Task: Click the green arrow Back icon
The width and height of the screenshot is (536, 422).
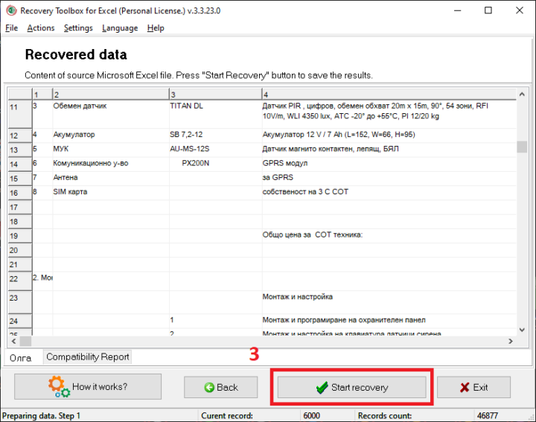Action: point(209,388)
